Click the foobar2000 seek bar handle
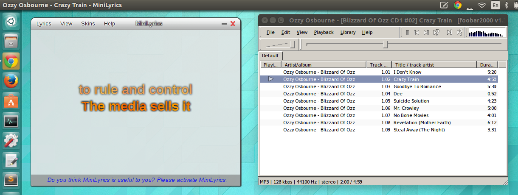 tap(386, 44)
